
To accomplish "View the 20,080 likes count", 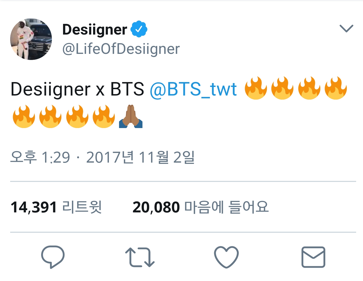I will [156, 207].
